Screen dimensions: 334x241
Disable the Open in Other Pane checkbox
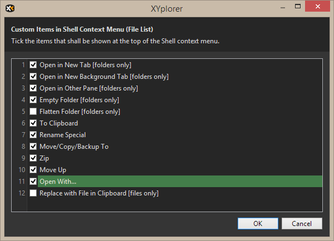point(33,88)
